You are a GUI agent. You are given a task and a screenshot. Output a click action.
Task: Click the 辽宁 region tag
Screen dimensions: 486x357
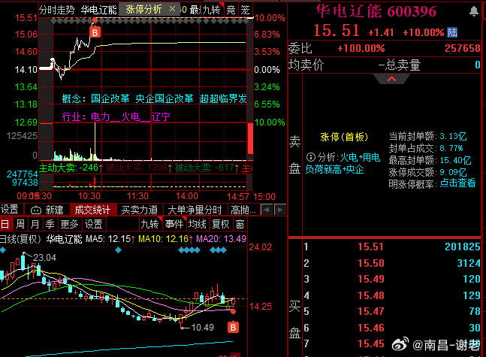161,116
